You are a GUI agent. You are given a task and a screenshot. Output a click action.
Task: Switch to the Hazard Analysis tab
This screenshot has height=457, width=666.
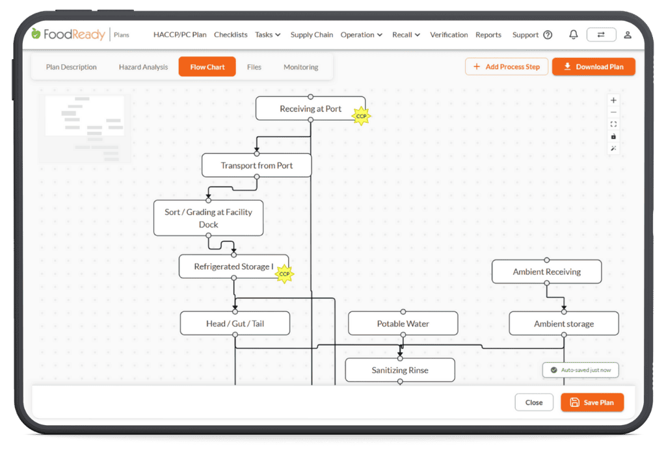(x=143, y=67)
